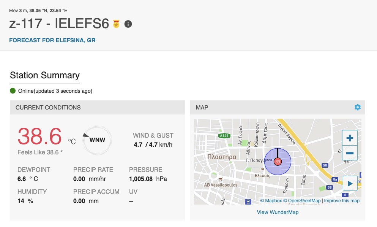Open Forecast for Elefsina, GR link
This screenshot has width=377, height=227.
[x=52, y=40]
